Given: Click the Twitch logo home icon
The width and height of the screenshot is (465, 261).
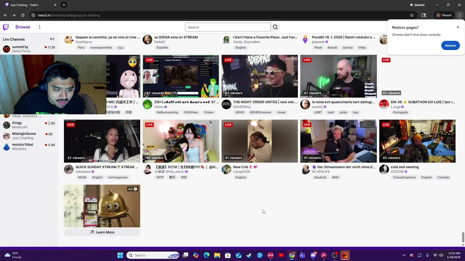Looking at the screenshot, I should click(6, 27).
